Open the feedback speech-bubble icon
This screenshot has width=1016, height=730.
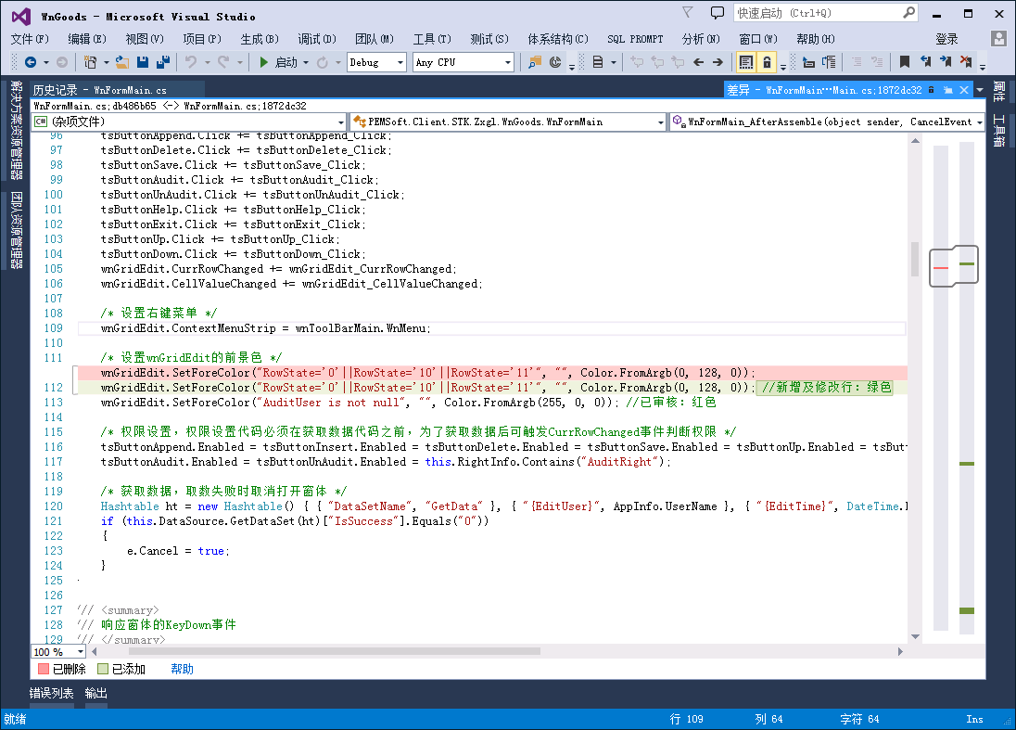coord(718,12)
